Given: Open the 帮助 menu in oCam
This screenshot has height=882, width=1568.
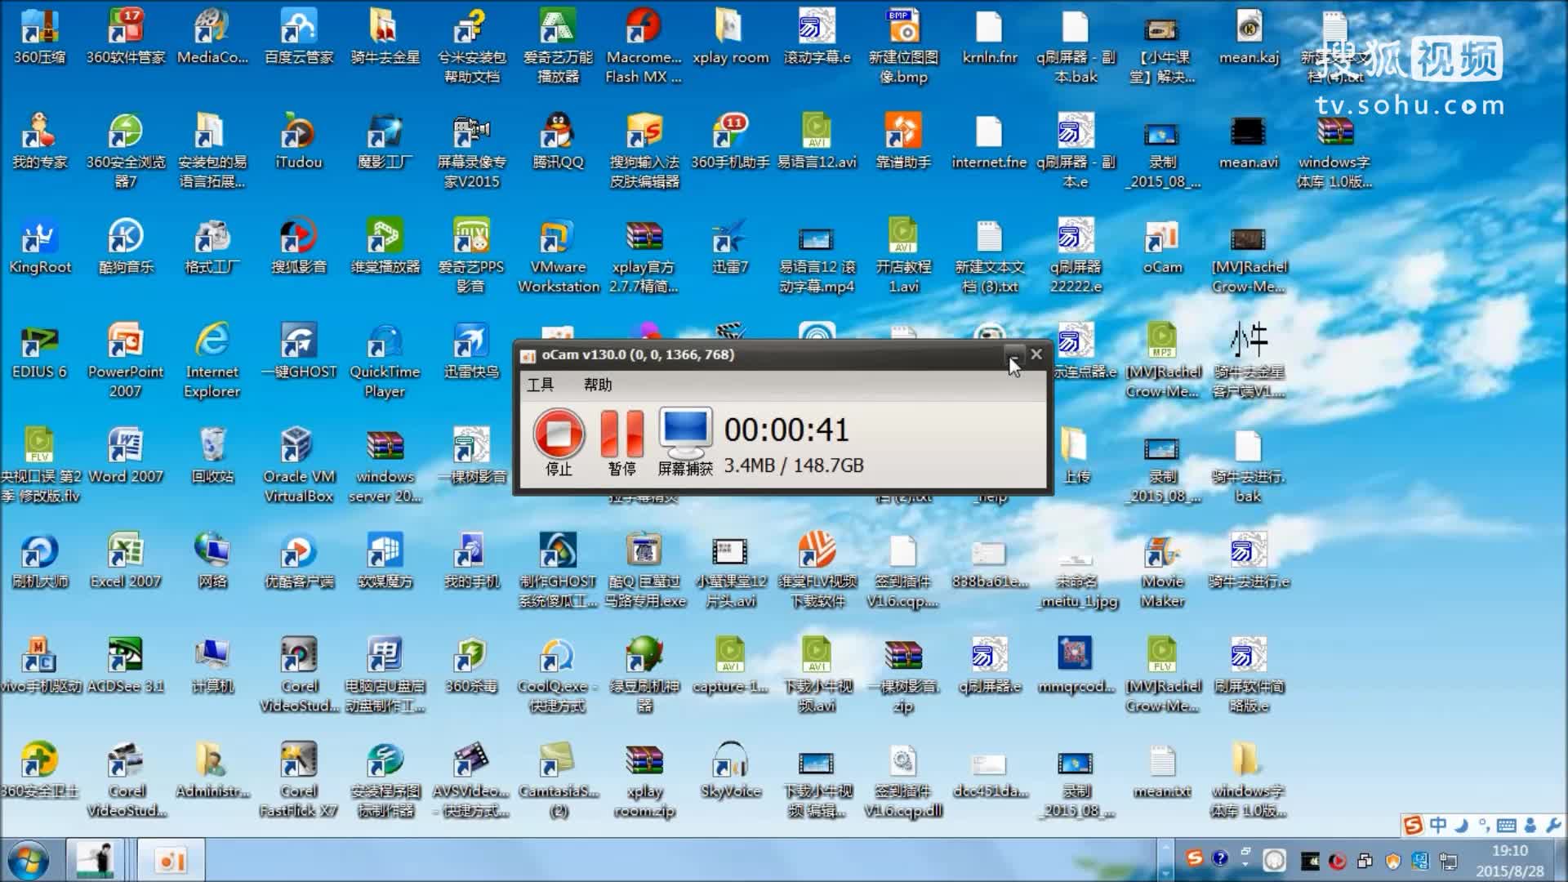Looking at the screenshot, I should tap(597, 385).
